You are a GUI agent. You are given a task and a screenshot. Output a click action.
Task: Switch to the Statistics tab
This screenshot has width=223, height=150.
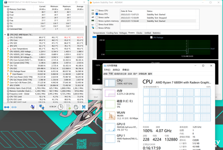click(156, 33)
